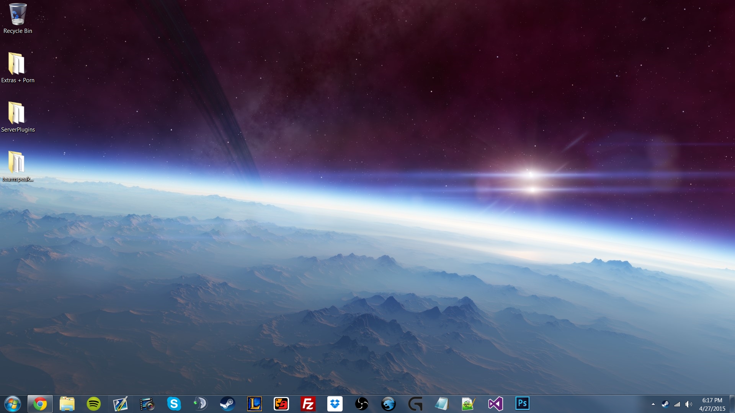Image resolution: width=735 pixels, height=413 pixels.
Task: Open Visual Studio from the taskbar
Action: pyautogui.click(x=495, y=404)
